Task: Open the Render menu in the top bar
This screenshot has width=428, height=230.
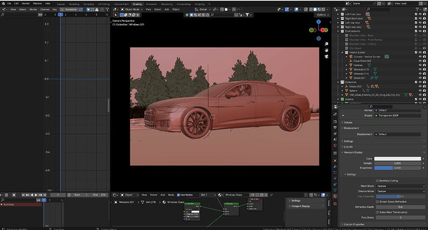Action: click(25, 4)
